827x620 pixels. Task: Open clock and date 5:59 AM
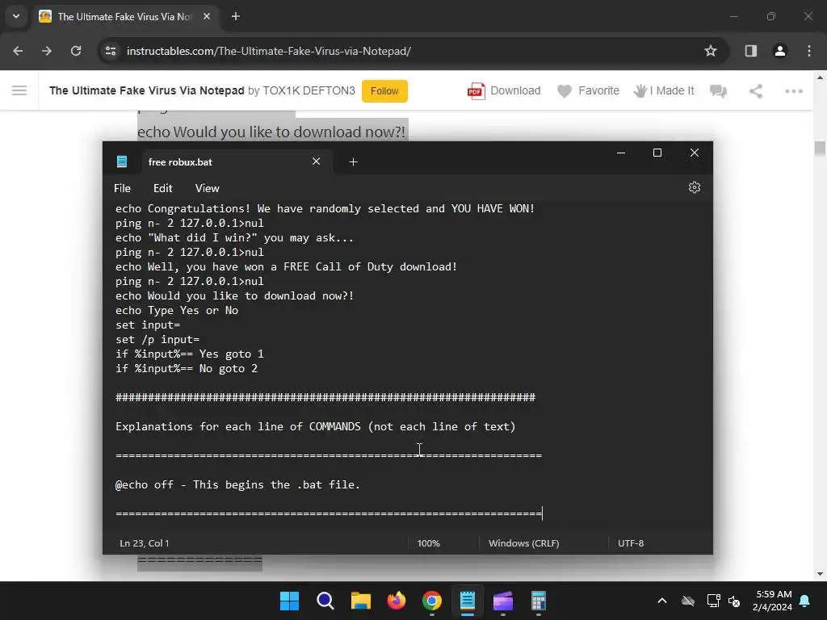[x=772, y=601]
